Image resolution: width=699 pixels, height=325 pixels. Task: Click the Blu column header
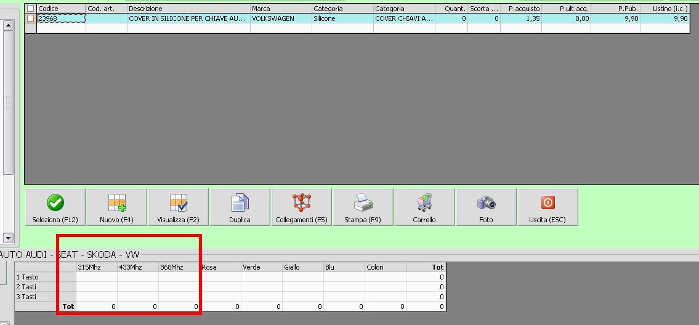[x=344, y=267]
